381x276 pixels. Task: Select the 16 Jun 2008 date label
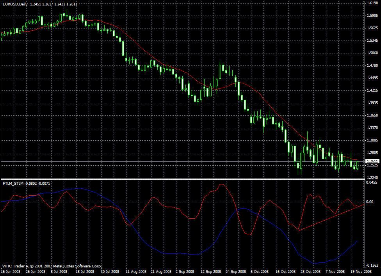click(11, 271)
